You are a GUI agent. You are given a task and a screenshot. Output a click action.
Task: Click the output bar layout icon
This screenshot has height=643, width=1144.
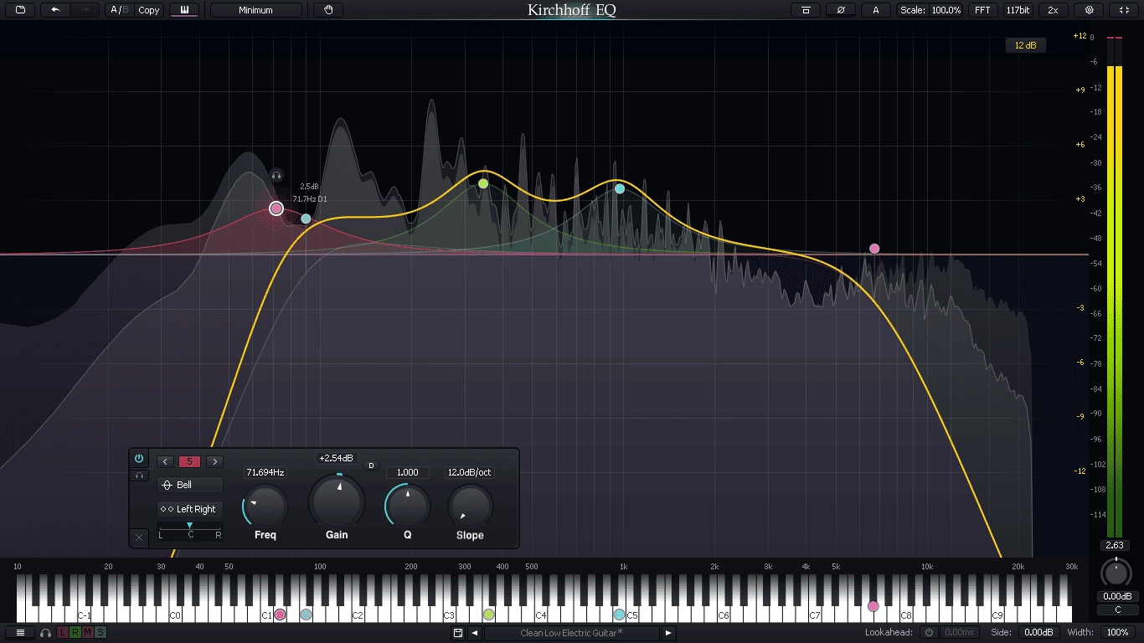tap(806, 10)
